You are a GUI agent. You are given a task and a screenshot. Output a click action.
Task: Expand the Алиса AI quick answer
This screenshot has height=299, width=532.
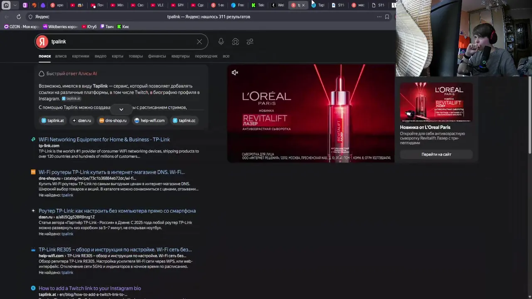(x=121, y=109)
